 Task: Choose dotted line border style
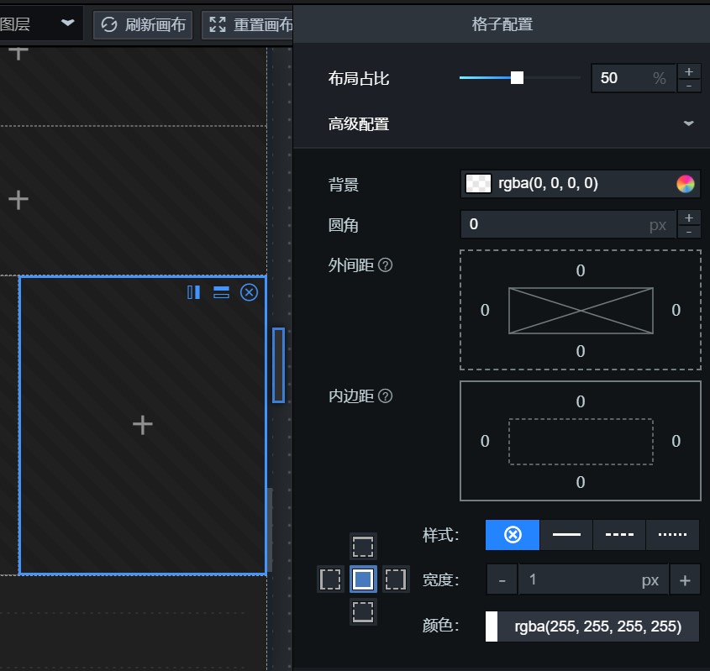point(672,535)
